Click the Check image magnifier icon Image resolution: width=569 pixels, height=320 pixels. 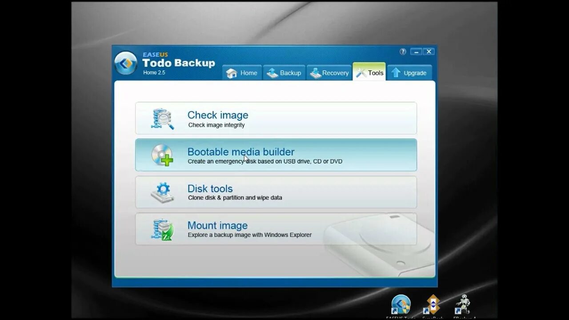click(162, 119)
